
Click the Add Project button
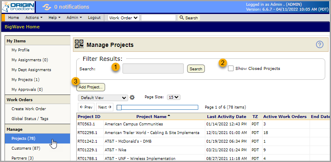pyautogui.click(x=91, y=87)
